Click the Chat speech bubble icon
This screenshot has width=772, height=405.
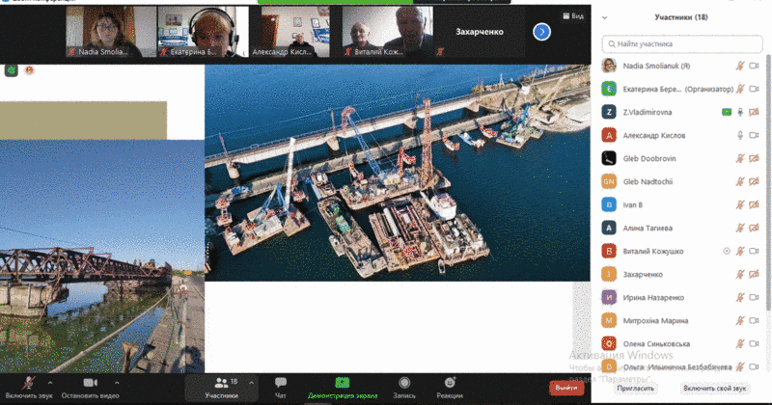pyautogui.click(x=281, y=383)
